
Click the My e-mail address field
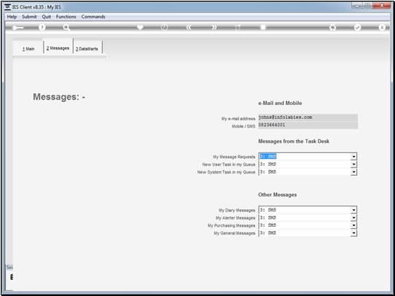(x=308, y=117)
